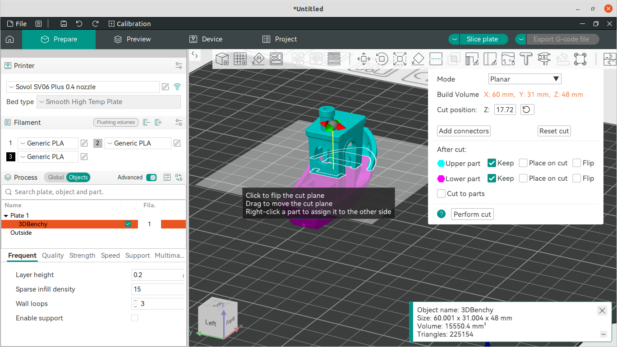
Task: Select the Rotate tool
Action: coord(382,59)
